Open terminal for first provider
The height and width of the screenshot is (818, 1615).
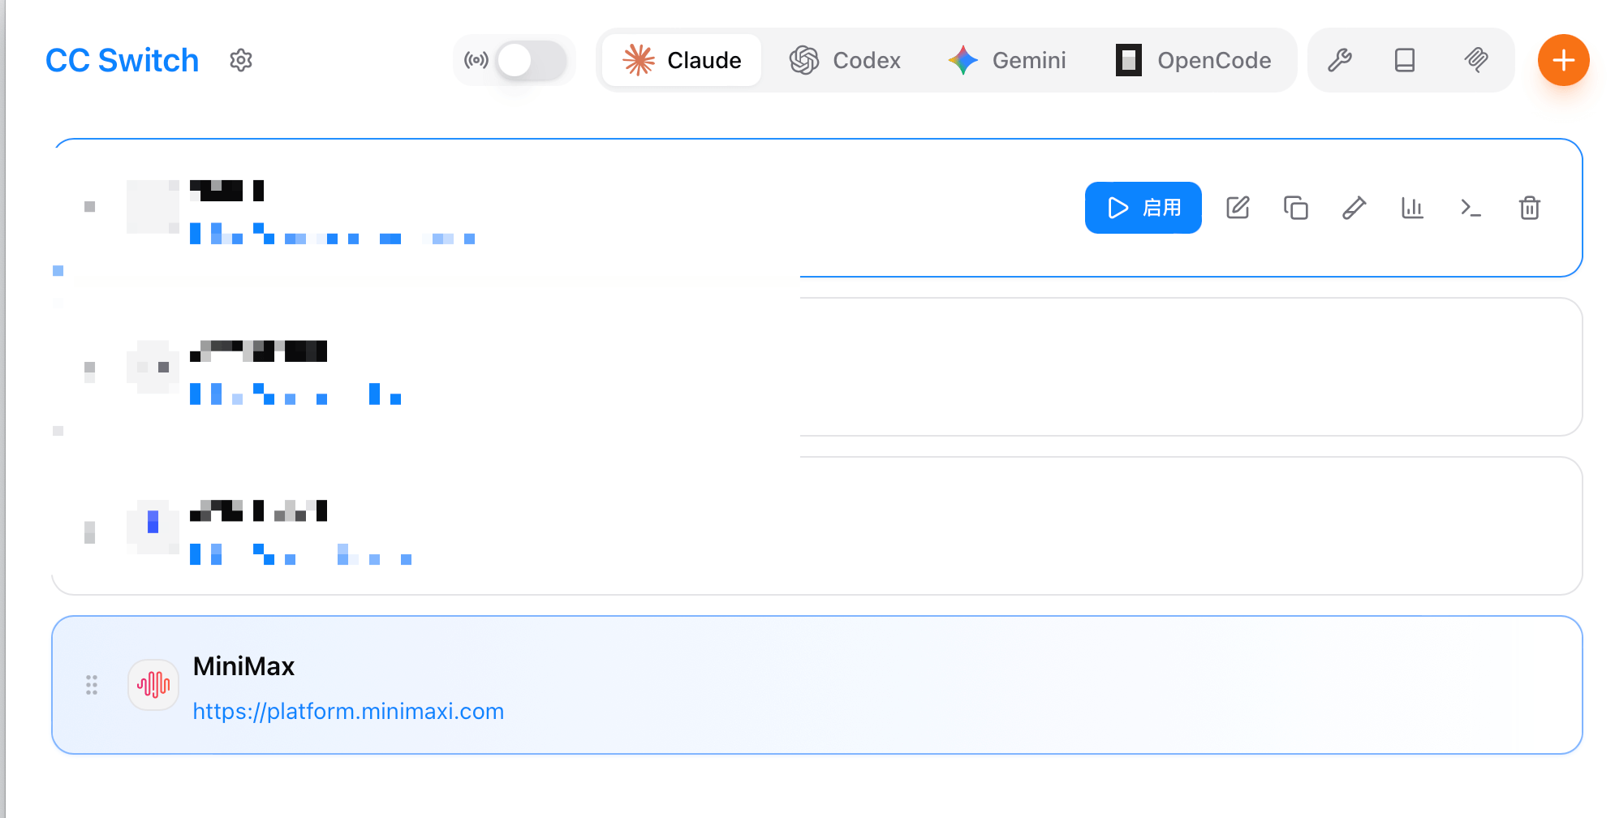click(1471, 208)
